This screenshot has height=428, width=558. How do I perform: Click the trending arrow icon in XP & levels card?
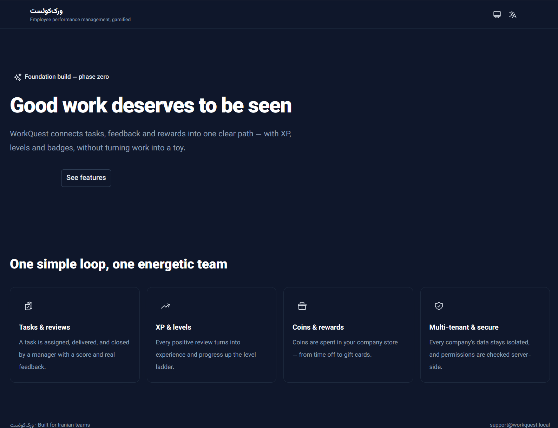click(165, 306)
